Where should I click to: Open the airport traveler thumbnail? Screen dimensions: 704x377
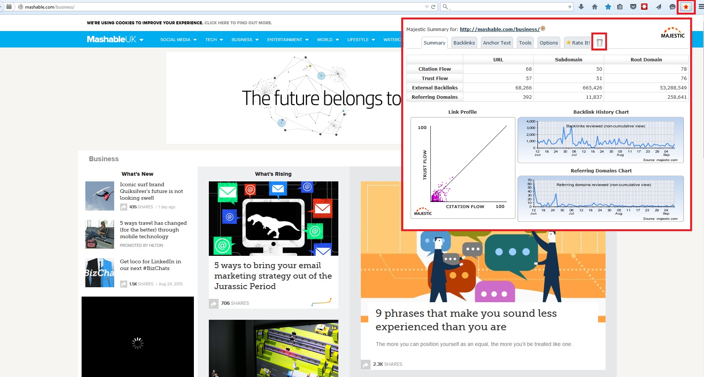click(100, 235)
